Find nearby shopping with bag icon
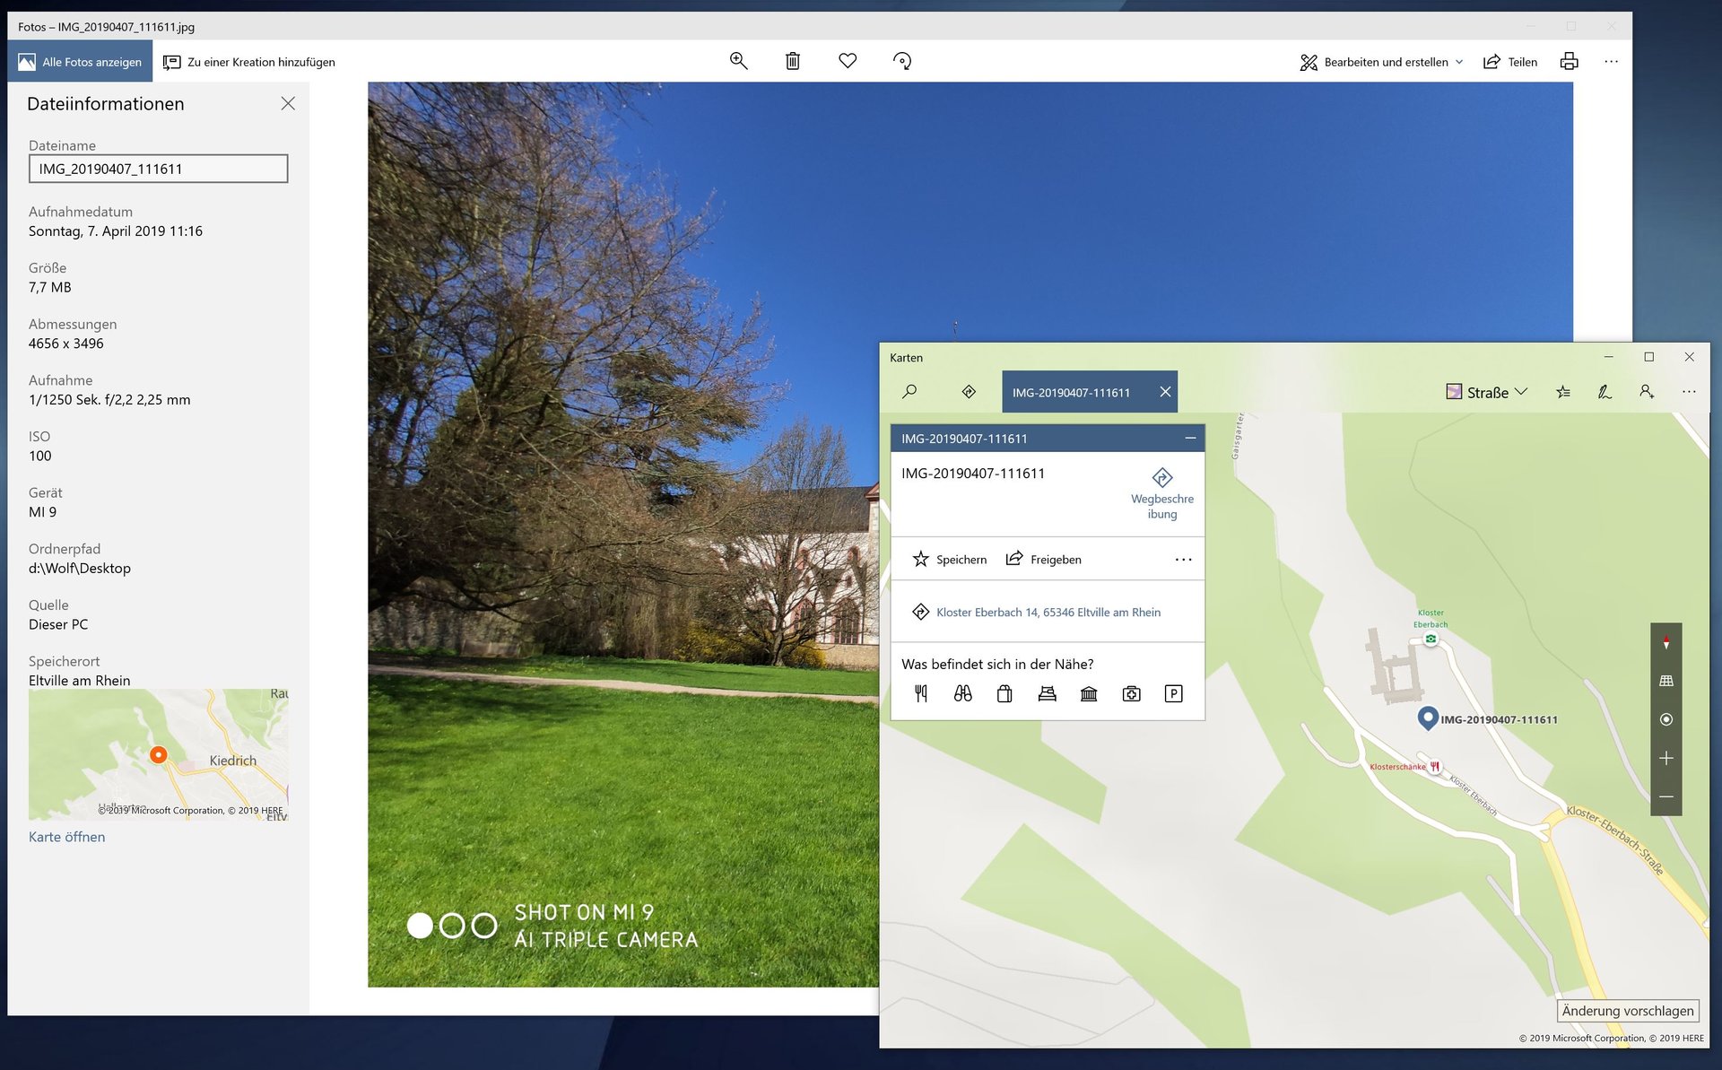 [1004, 693]
